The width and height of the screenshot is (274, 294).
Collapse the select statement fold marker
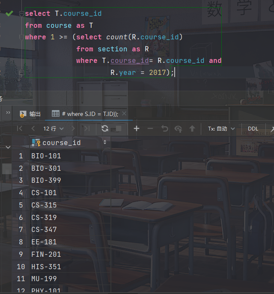point(22,14)
